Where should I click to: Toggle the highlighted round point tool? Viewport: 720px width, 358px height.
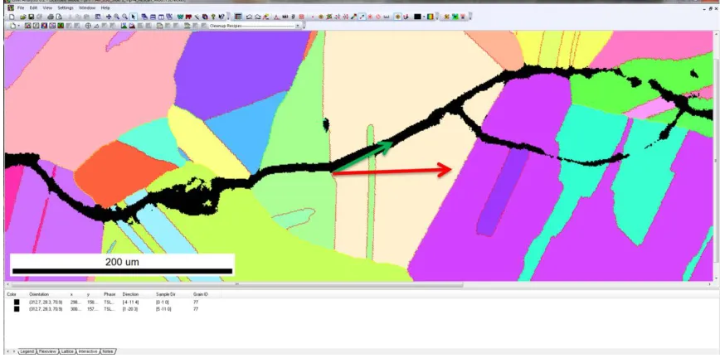tap(397, 17)
